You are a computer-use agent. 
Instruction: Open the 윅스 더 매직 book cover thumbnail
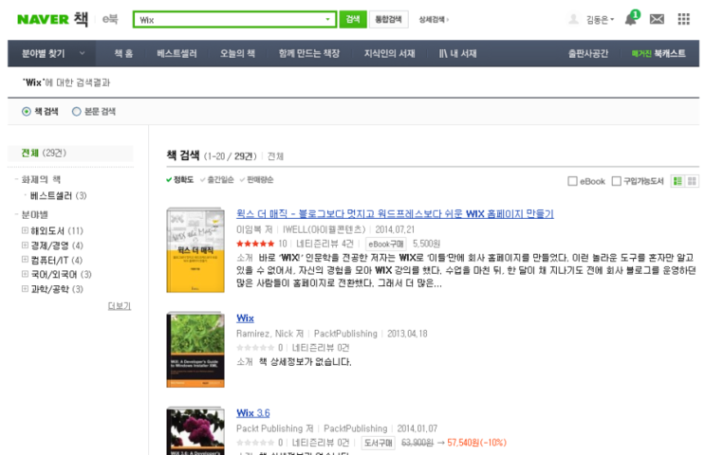click(195, 249)
